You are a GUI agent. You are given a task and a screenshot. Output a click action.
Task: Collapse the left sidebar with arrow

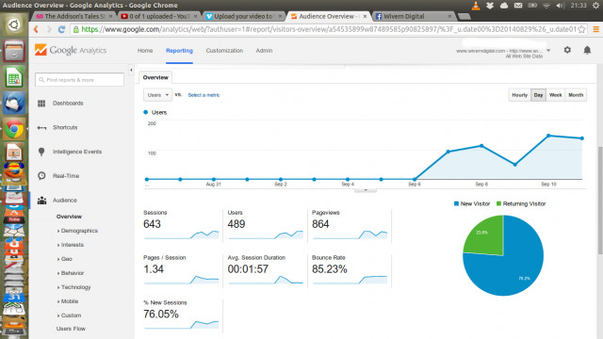pyautogui.click(x=131, y=70)
